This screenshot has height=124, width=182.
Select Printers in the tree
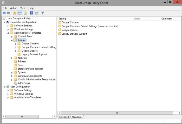pyautogui.click(x=20, y=61)
